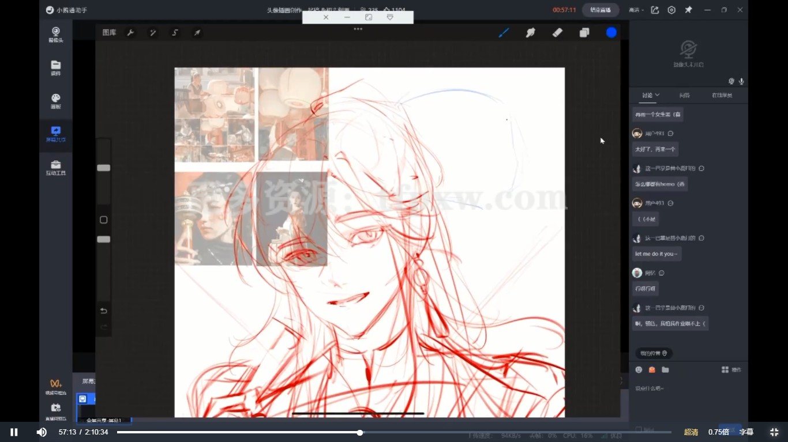The width and height of the screenshot is (788, 442).
Task: Select the Smudge tool
Action: pos(530,32)
